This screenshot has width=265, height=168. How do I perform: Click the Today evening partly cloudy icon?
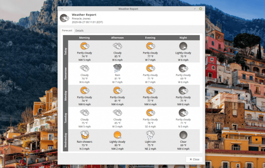pyautogui.click(x=151, y=46)
